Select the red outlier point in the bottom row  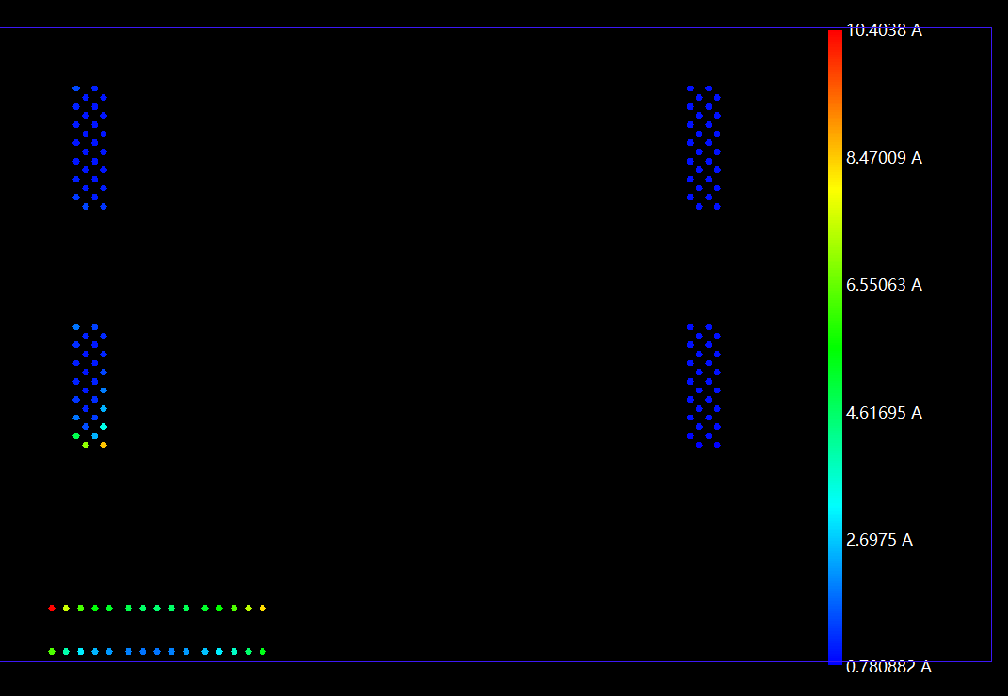pyautogui.click(x=51, y=608)
